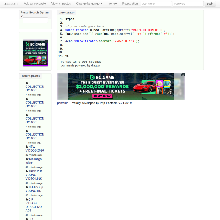Open the Change language dropdown
220x220 pixels.
[89, 4]
